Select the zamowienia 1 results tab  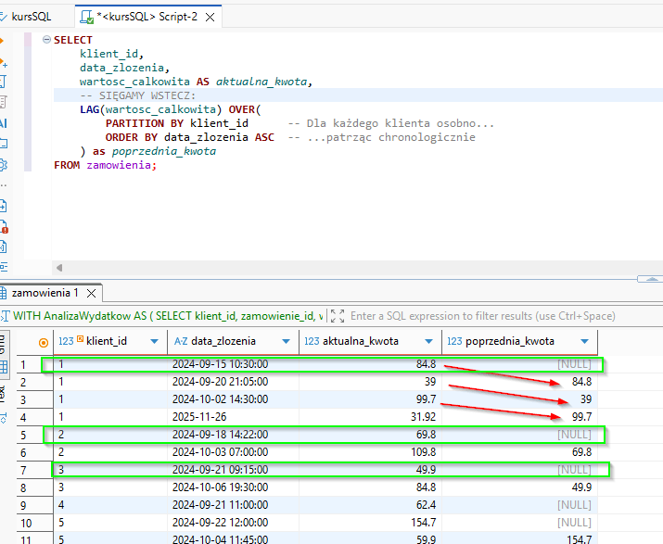point(44,293)
